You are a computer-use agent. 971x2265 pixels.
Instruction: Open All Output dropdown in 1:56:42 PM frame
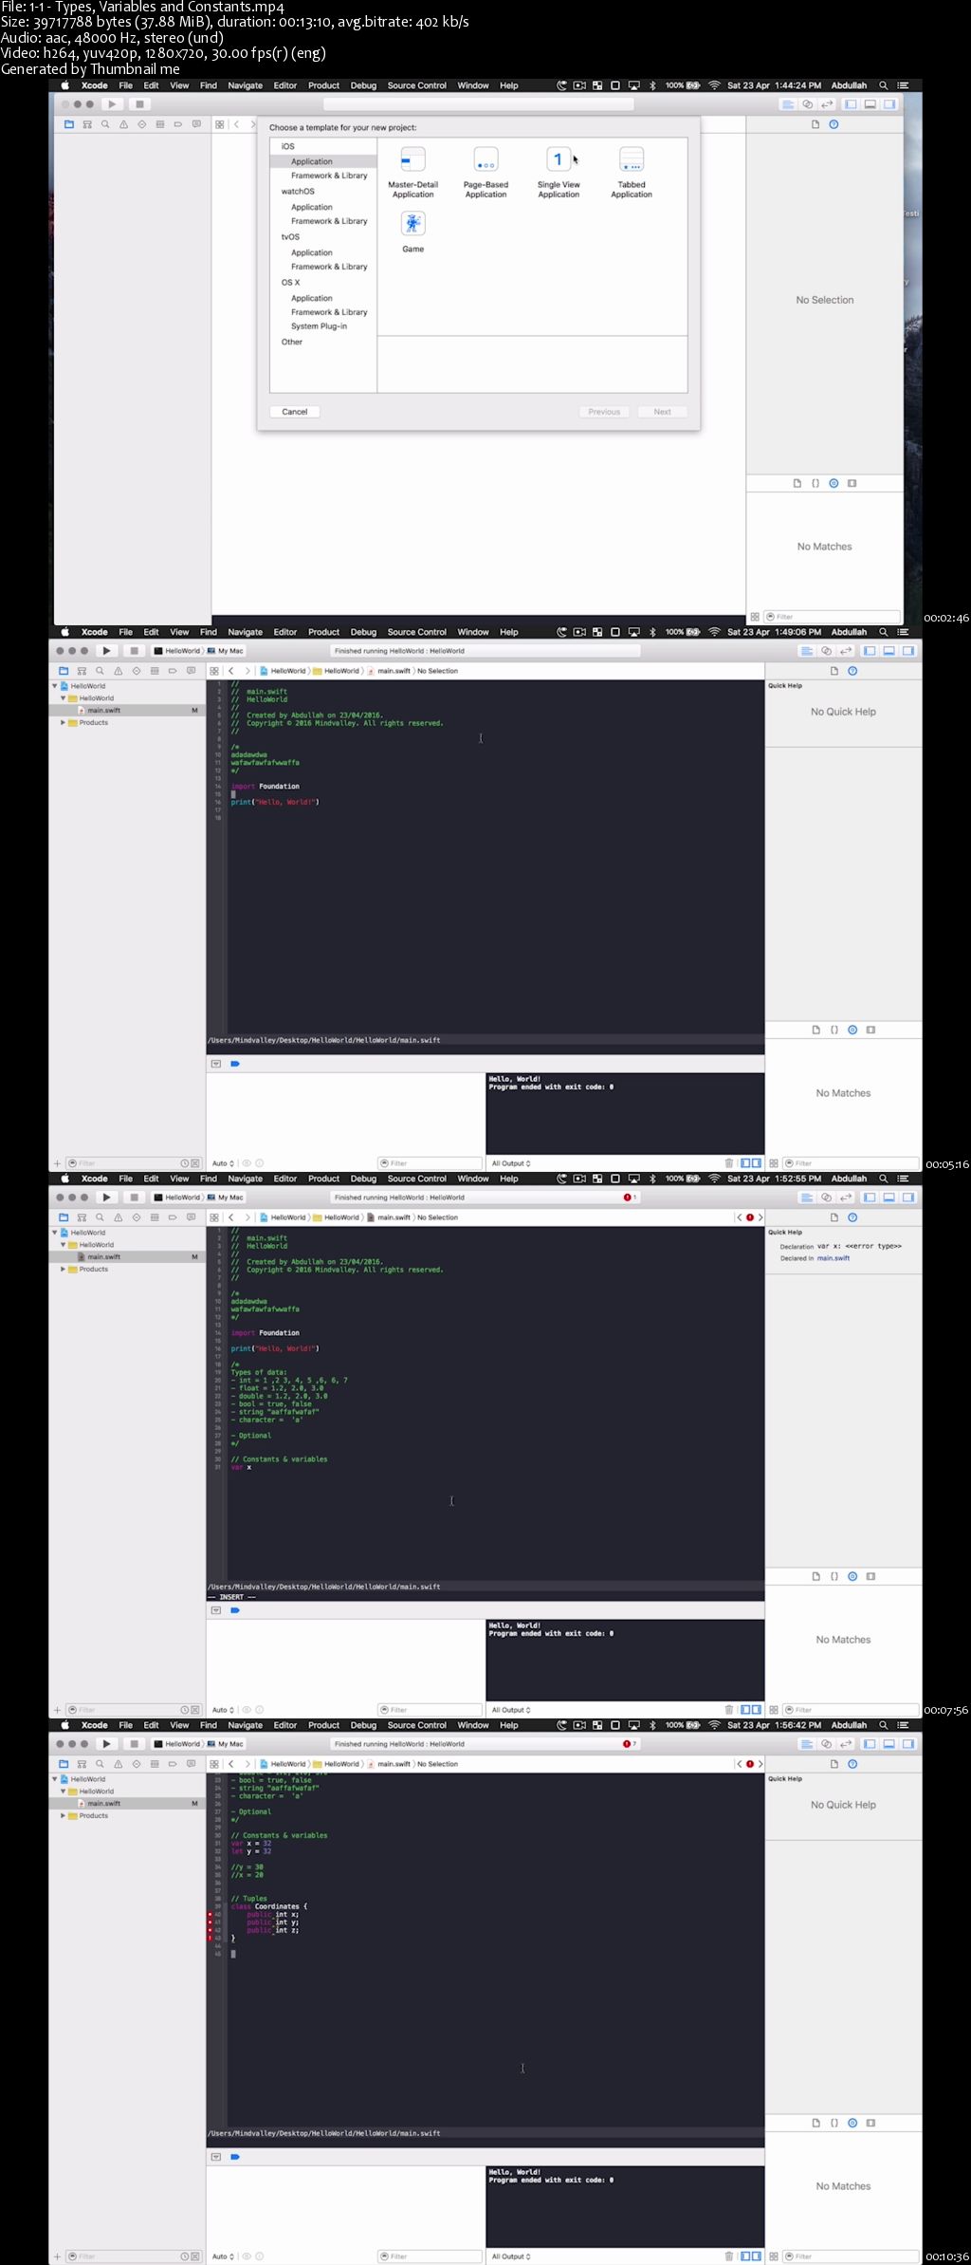(511, 2256)
